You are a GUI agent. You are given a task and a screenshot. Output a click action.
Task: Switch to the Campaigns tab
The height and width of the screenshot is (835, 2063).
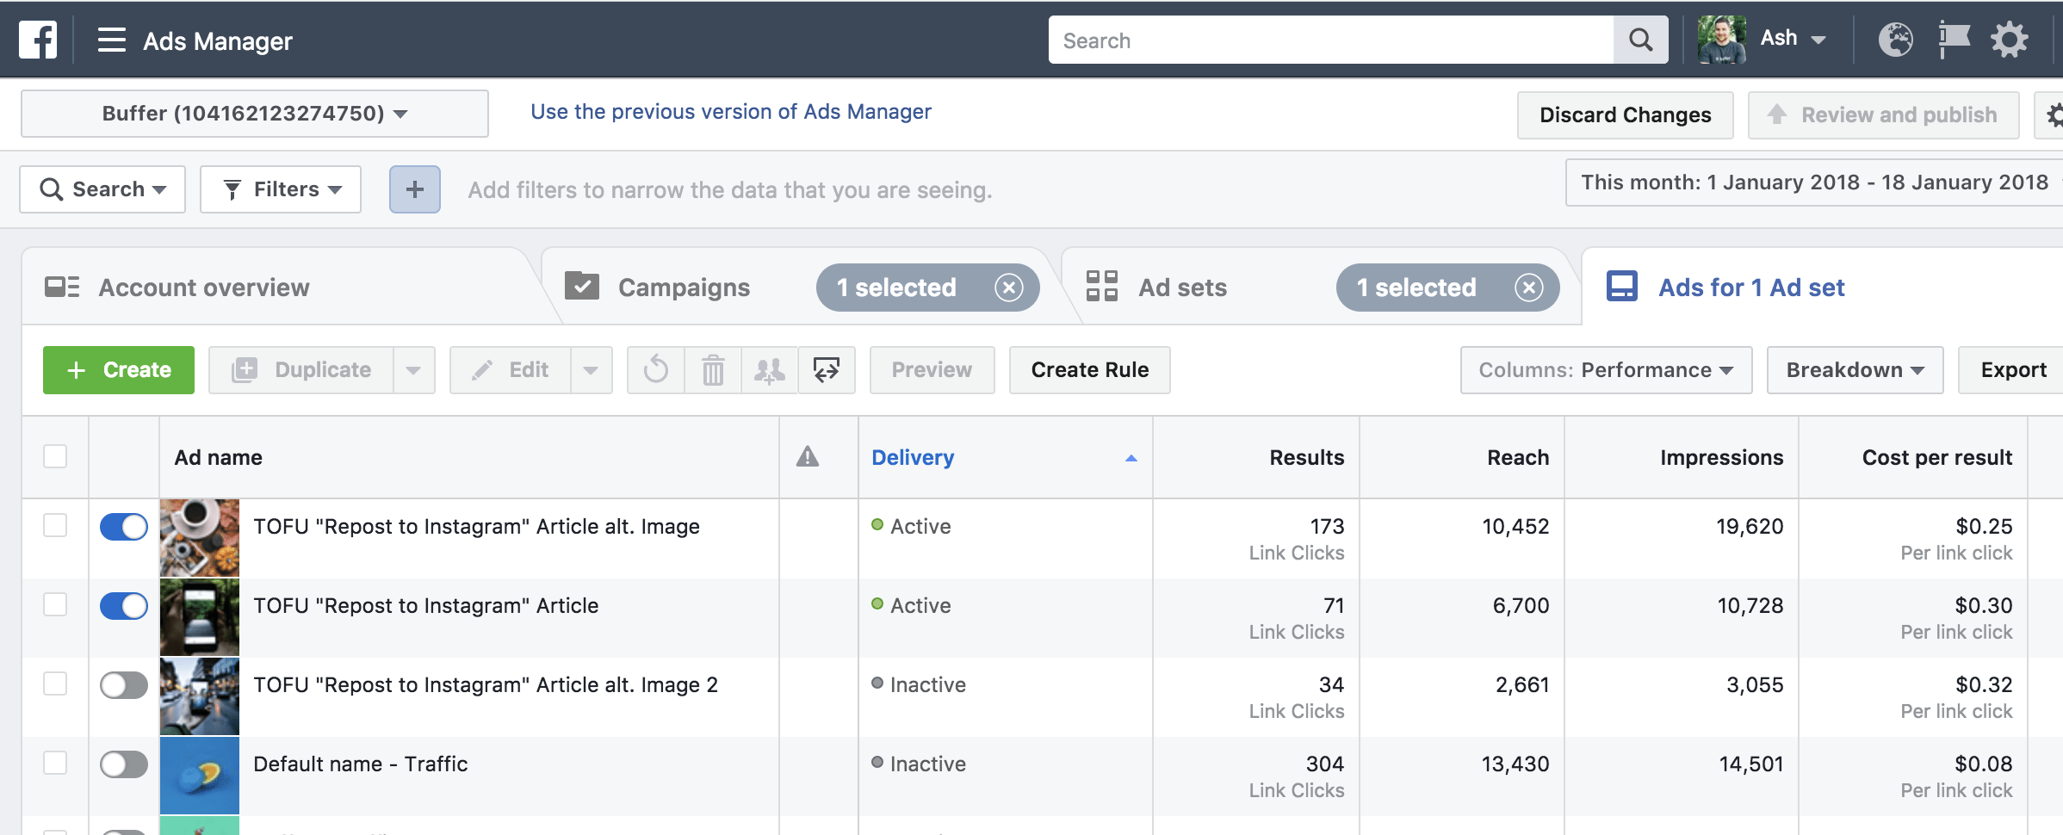684,288
